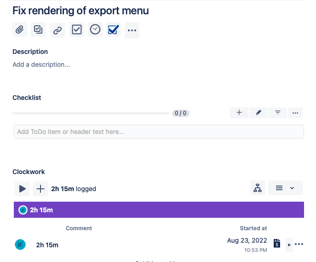
Task: Click the ToDo item input field
Action: pyautogui.click(x=159, y=132)
